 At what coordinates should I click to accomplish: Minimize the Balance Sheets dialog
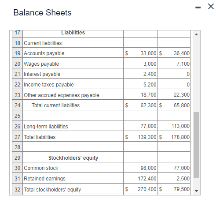click(x=198, y=8)
